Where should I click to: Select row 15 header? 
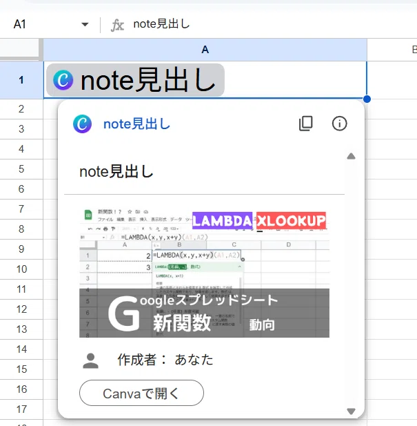21,369
